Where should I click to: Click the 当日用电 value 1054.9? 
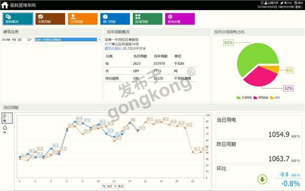point(279,134)
